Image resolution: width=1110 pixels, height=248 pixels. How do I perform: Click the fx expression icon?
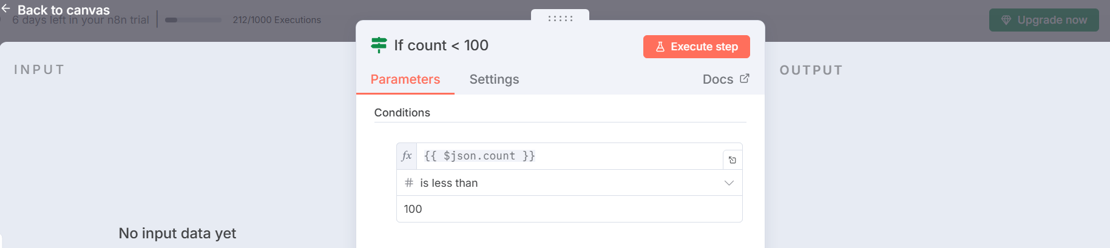407,156
